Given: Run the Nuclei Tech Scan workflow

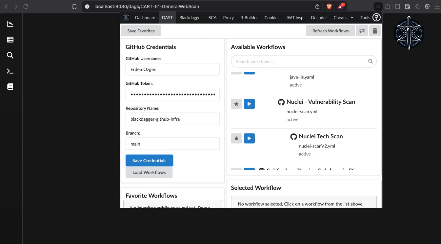Looking at the screenshot, I should (249, 138).
